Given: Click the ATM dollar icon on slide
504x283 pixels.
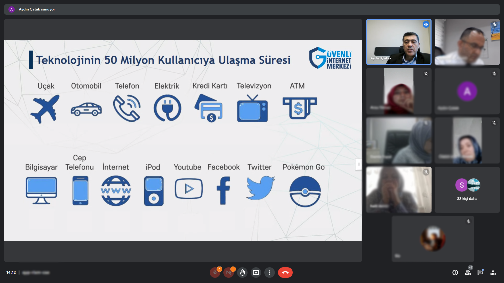Looking at the screenshot, I should [x=300, y=108].
